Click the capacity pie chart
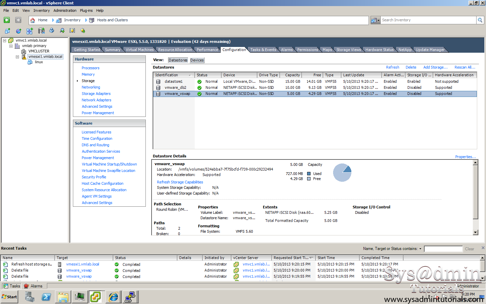 click(342, 173)
